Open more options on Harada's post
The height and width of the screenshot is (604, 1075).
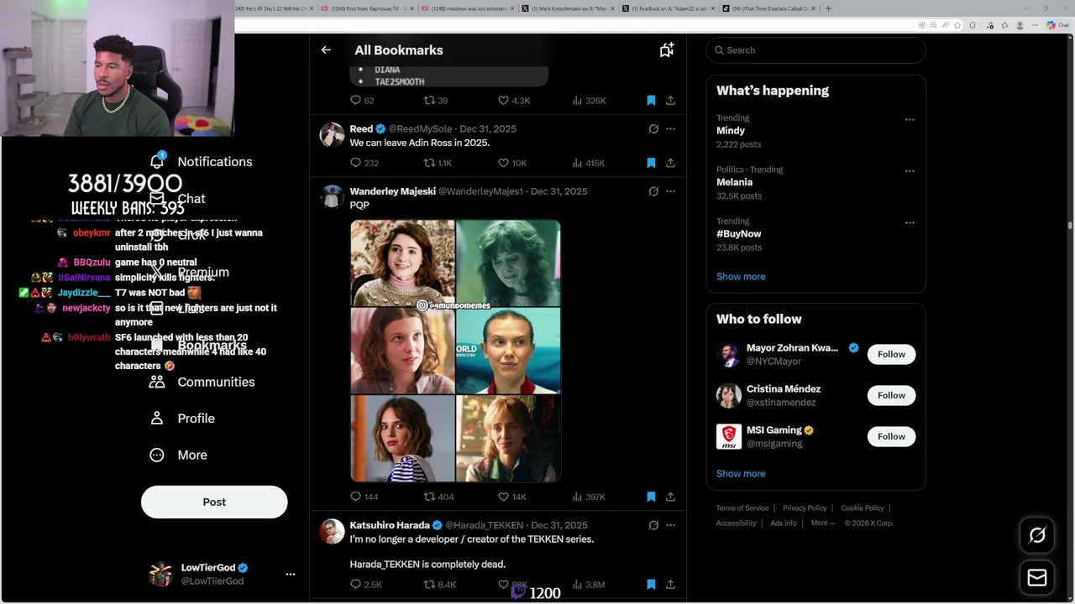670,525
